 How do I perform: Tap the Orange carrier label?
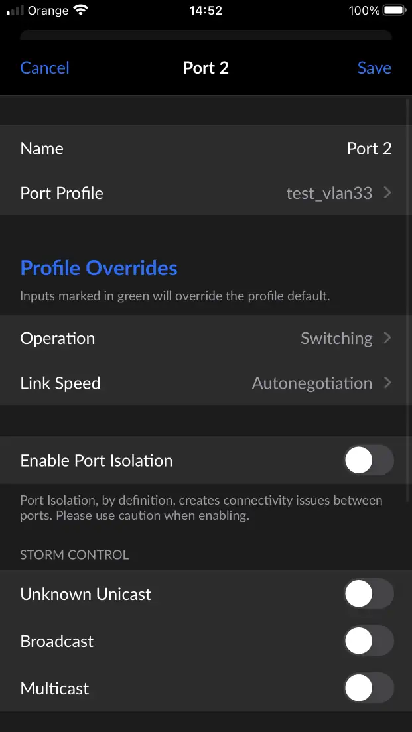click(x=48, y=11)
